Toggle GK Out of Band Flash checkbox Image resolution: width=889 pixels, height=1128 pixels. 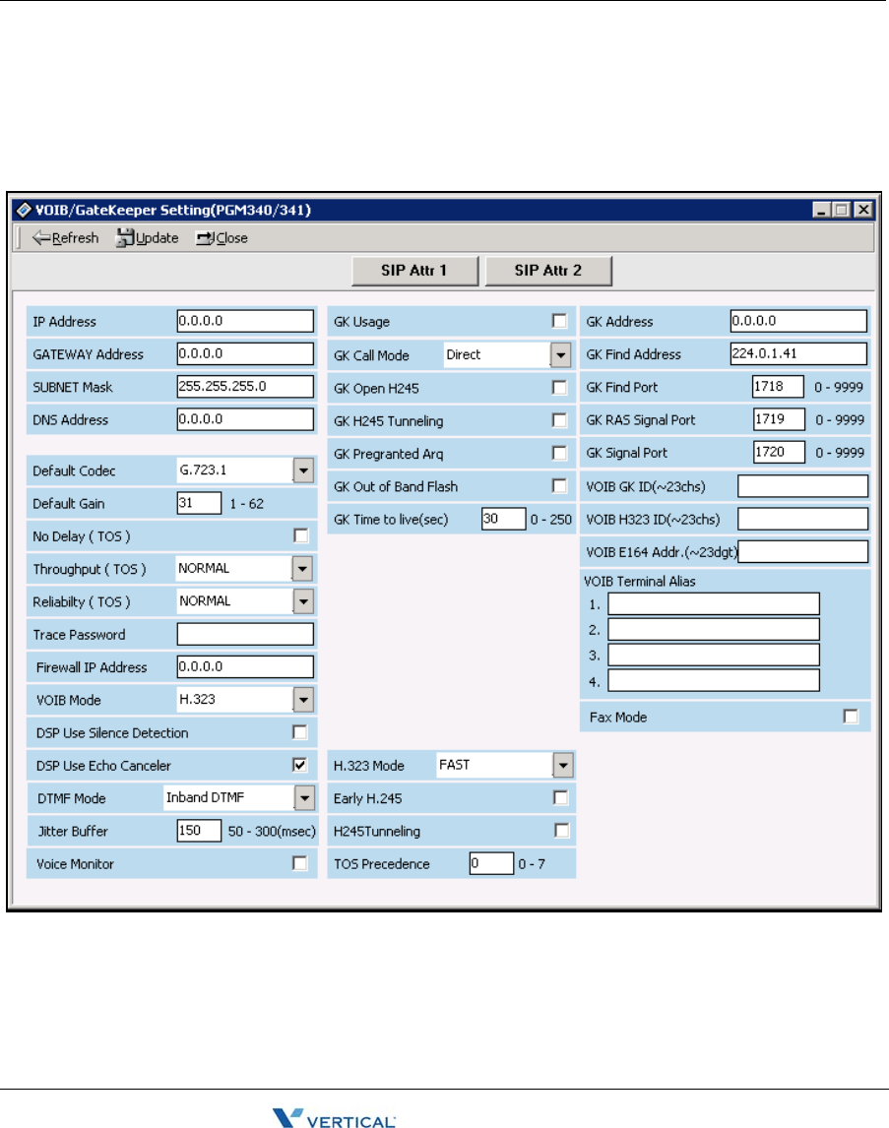(x=559, y=485)
